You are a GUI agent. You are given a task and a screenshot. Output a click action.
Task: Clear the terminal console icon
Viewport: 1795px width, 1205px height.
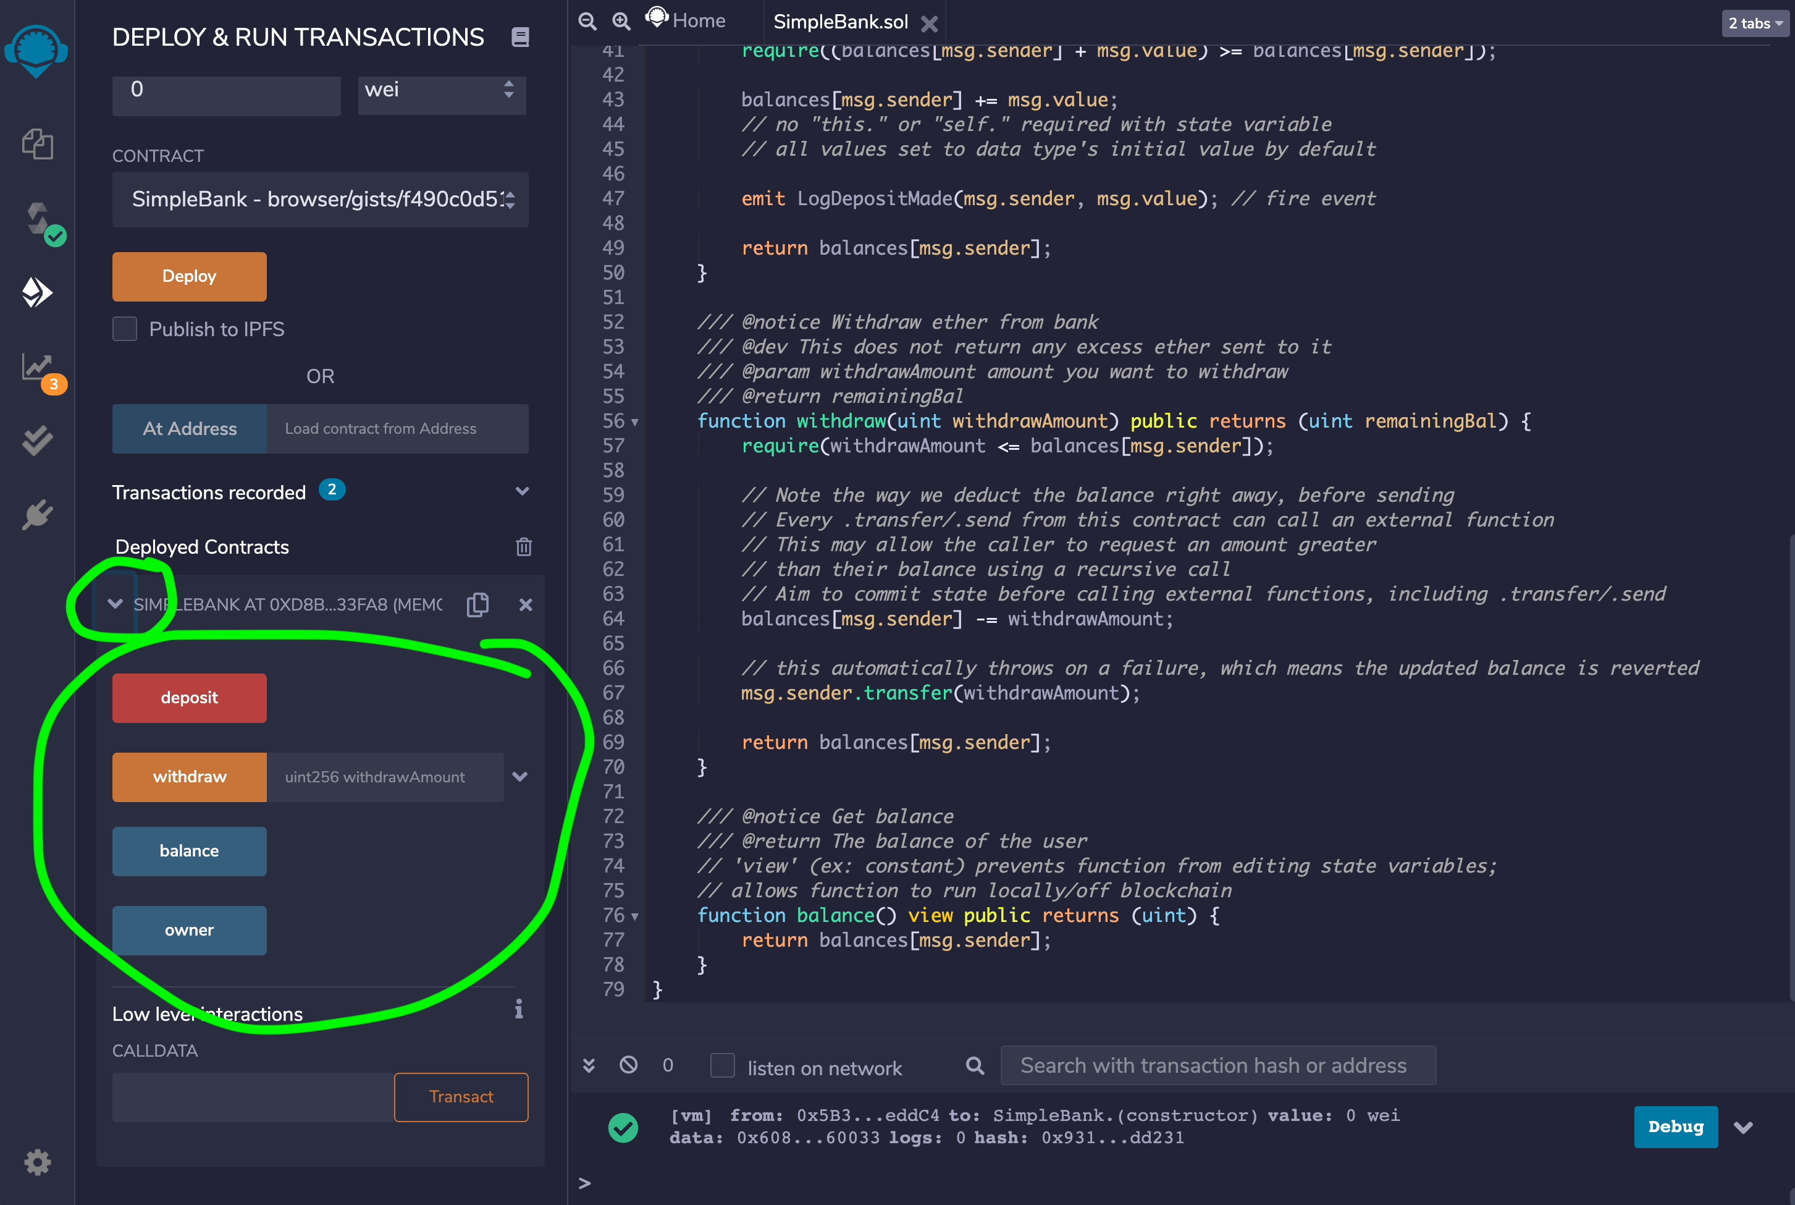[x=628, y=1065]
